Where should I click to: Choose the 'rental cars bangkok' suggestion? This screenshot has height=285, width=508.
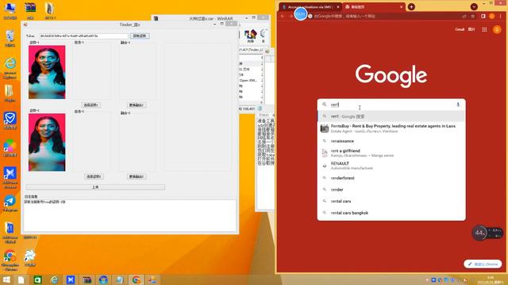(x=391, y=213)
